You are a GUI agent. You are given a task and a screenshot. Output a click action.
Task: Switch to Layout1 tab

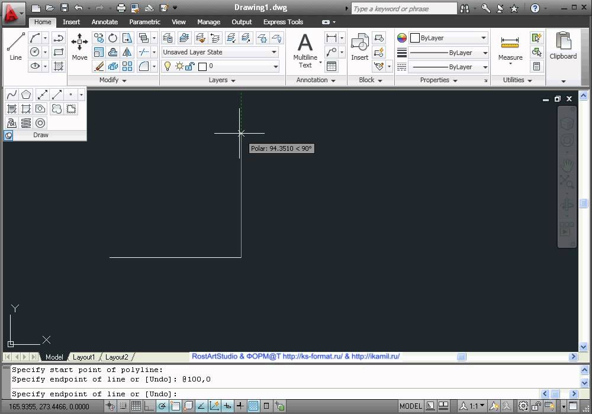(83, 357)
